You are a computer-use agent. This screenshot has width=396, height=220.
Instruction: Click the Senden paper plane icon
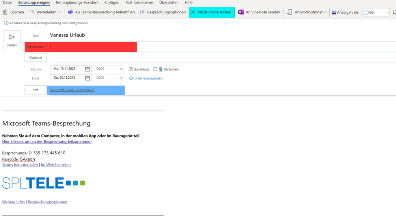11,37
